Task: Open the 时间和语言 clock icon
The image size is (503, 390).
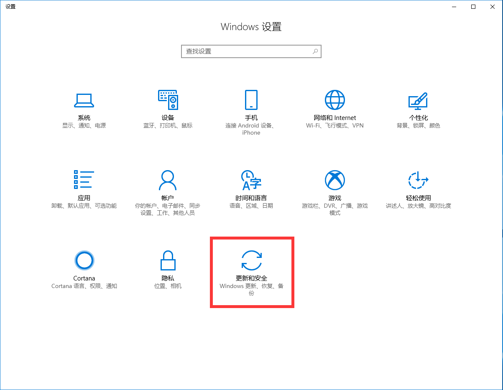Action: 251,180
